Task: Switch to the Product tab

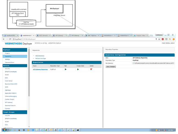Action: pyautogui.click(x=141, y=36)
